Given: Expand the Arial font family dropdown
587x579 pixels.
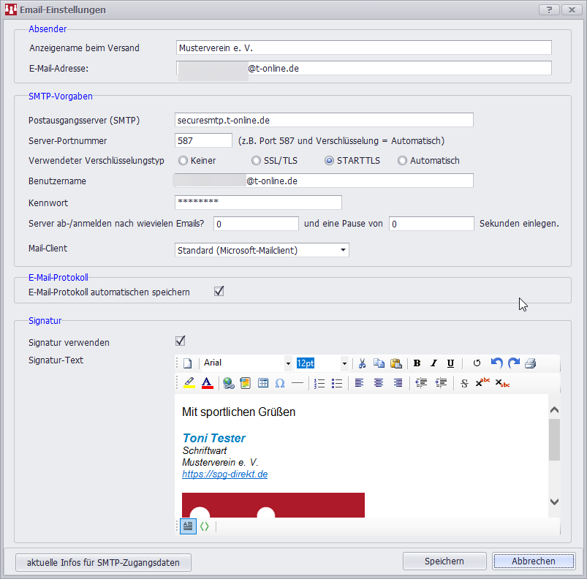Looking at the screenshot, I should click(x=288, y=363).
